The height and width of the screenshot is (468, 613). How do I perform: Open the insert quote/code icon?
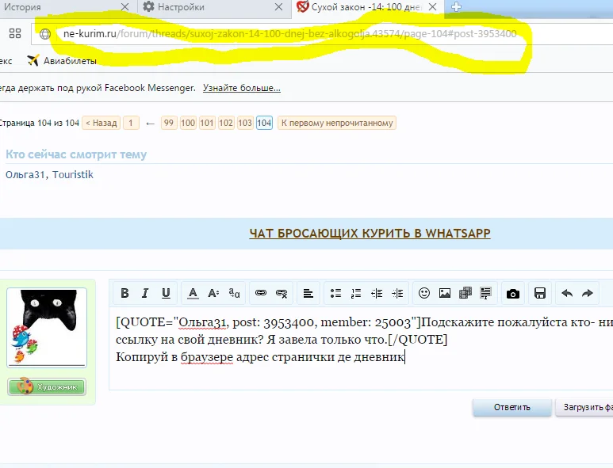[485, 293]
